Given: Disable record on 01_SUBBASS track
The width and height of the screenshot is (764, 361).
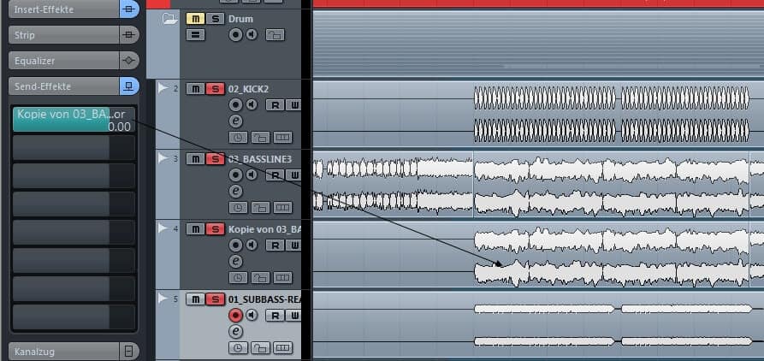Looking at the screenshot, I should (236, 315).
